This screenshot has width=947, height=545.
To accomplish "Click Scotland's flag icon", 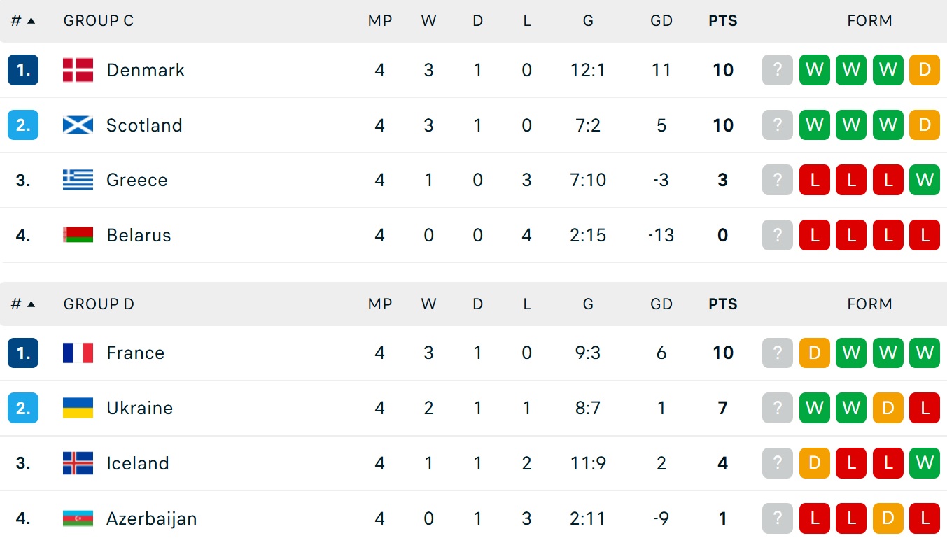I will [x=78, y=125].
